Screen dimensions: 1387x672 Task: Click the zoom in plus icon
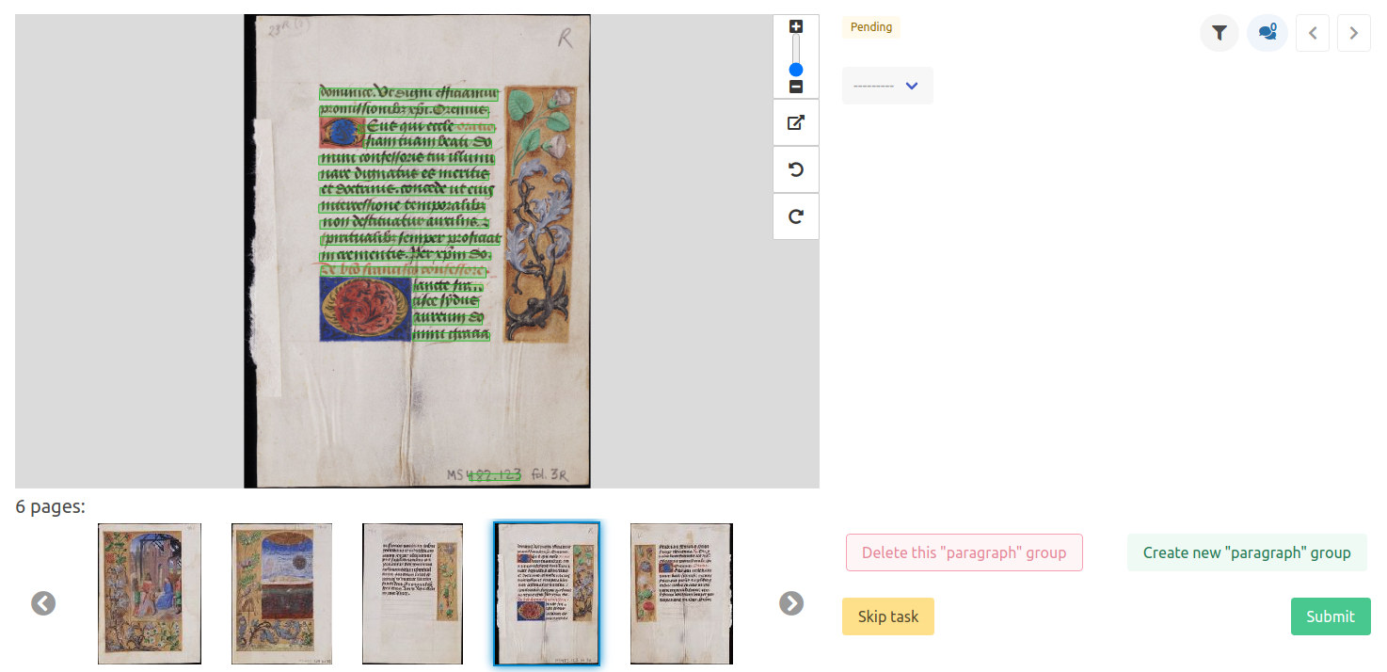[x=796, y=26]
